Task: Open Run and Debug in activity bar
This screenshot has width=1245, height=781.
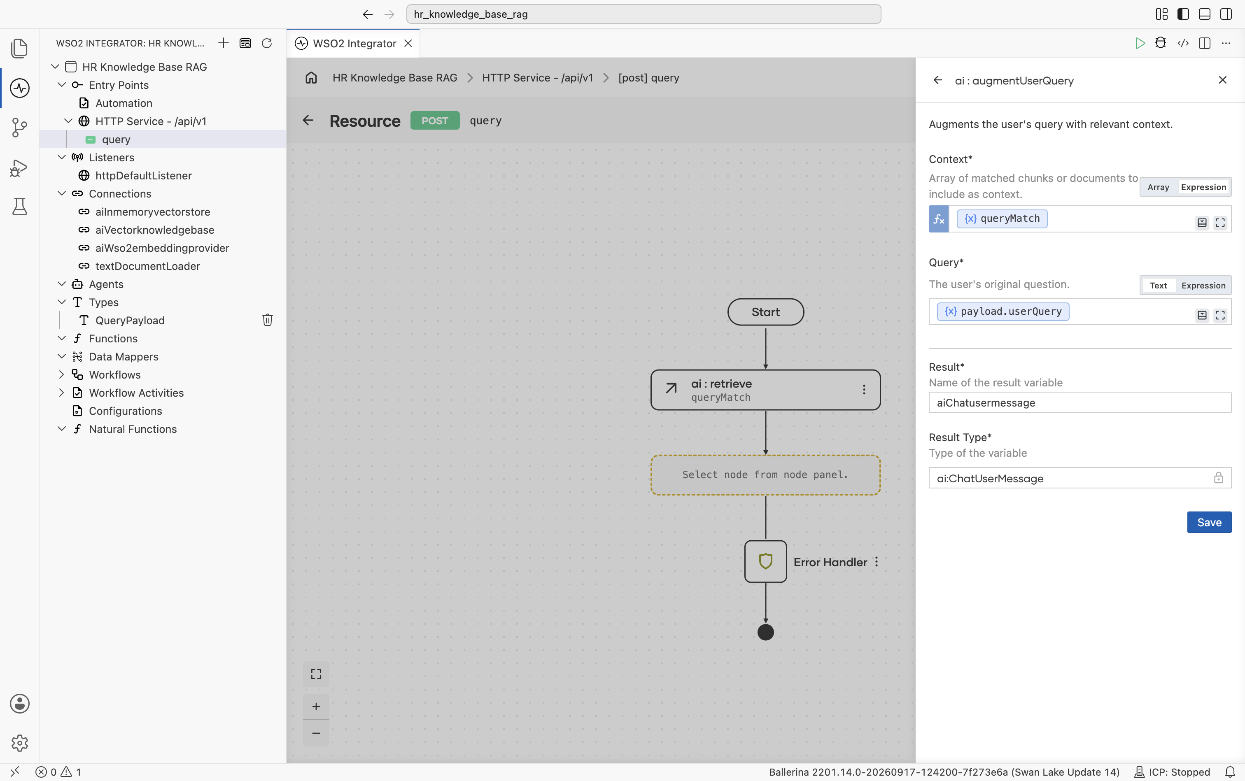Action: 19,168
